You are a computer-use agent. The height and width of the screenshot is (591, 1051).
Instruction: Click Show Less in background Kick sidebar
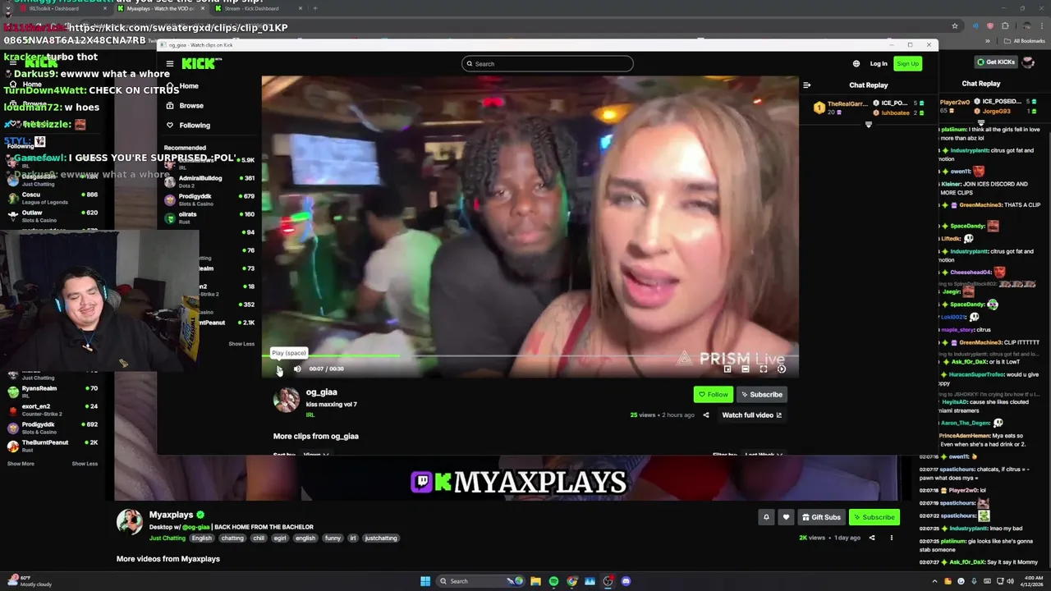click(85, 464)
